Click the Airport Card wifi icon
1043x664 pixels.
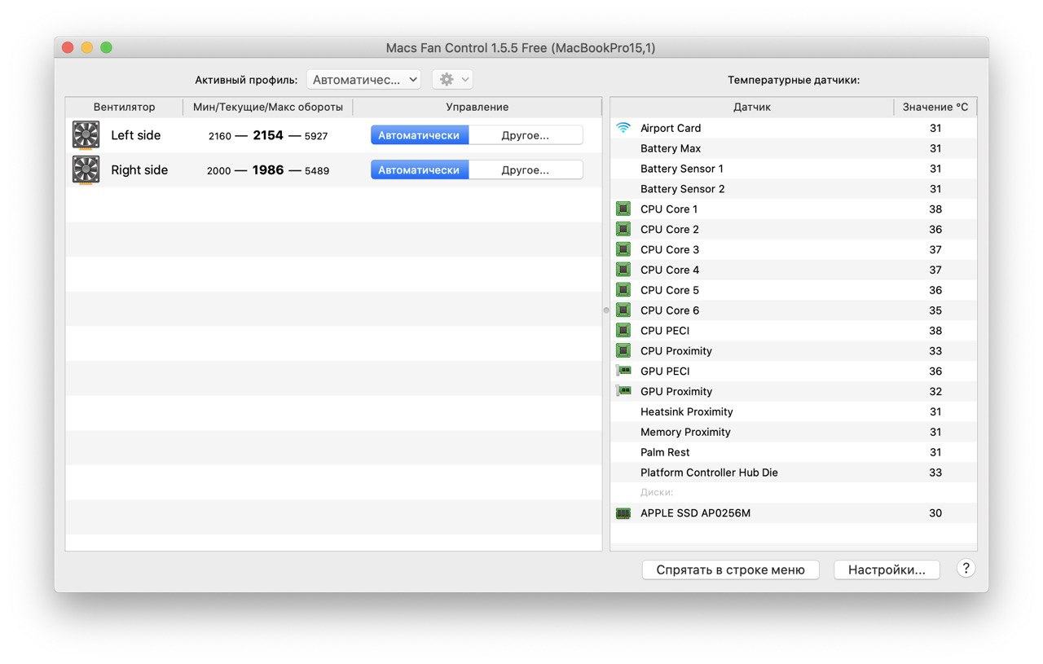(623, 128)
